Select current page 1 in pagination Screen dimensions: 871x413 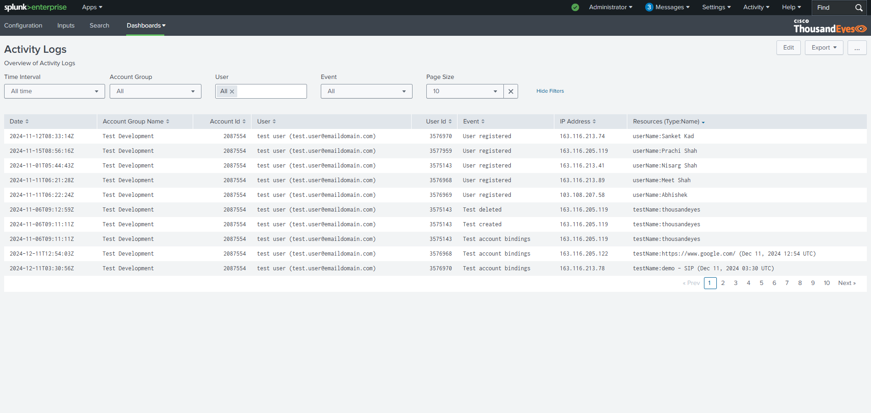710,283
